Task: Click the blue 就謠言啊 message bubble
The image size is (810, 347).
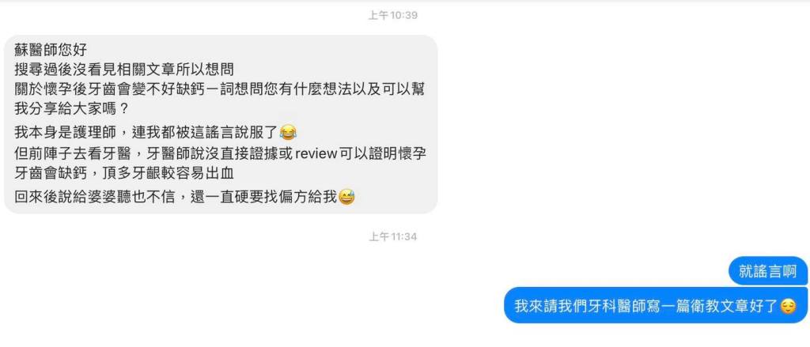Action: (x=767, y=272)
